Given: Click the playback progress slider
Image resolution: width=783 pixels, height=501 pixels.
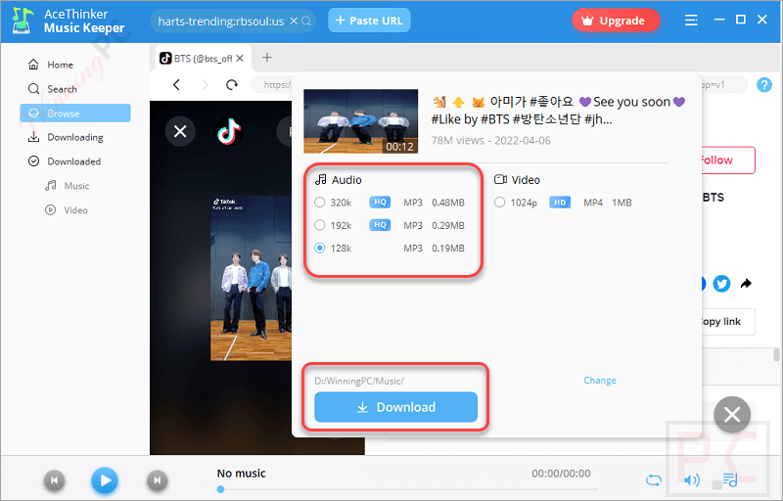Looking at the screenshot, I should click(407, 489).
